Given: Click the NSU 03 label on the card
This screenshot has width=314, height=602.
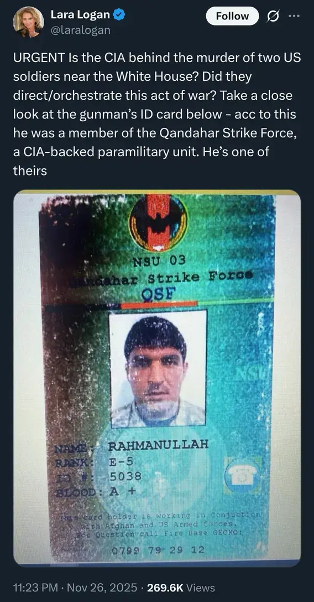Looking at the screenshot, I should (159, 262).
